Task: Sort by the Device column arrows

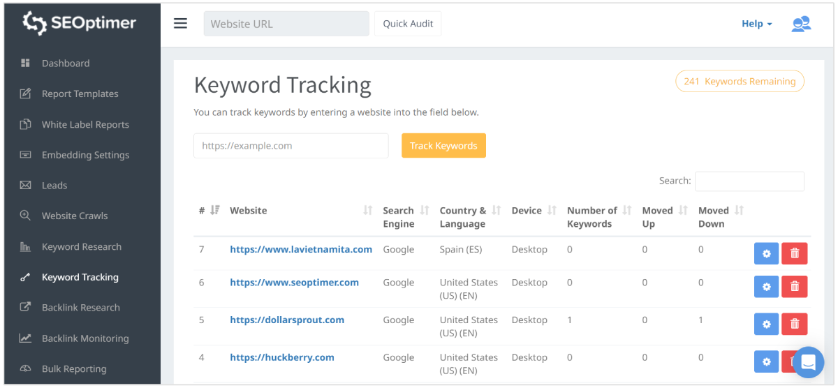Action: 552,211
